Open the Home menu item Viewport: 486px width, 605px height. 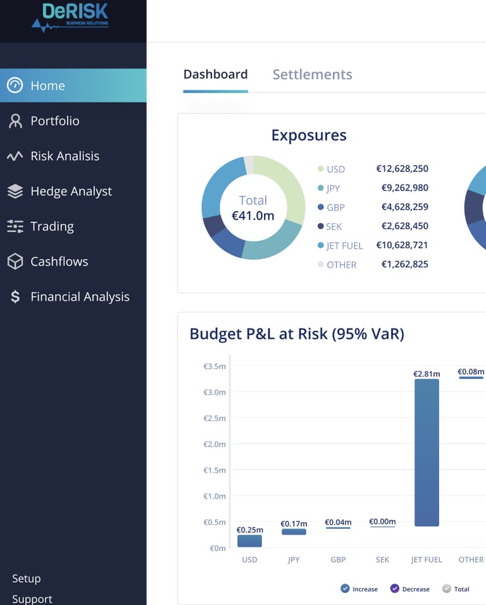pyautogui.click(x=73, y=86)
